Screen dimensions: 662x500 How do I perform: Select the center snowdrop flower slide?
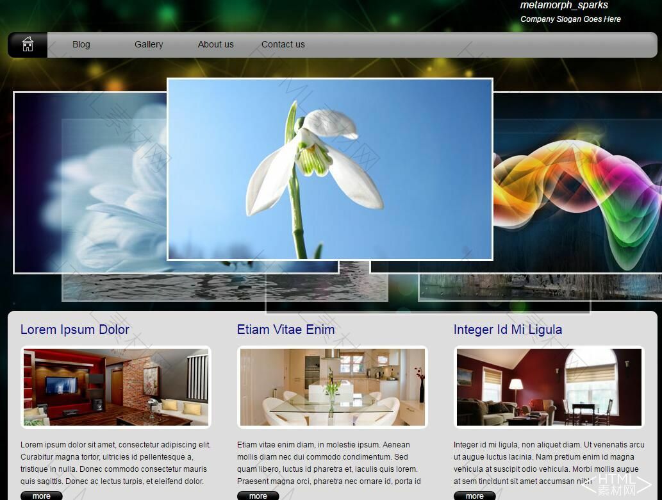click(x=329, y=169)
